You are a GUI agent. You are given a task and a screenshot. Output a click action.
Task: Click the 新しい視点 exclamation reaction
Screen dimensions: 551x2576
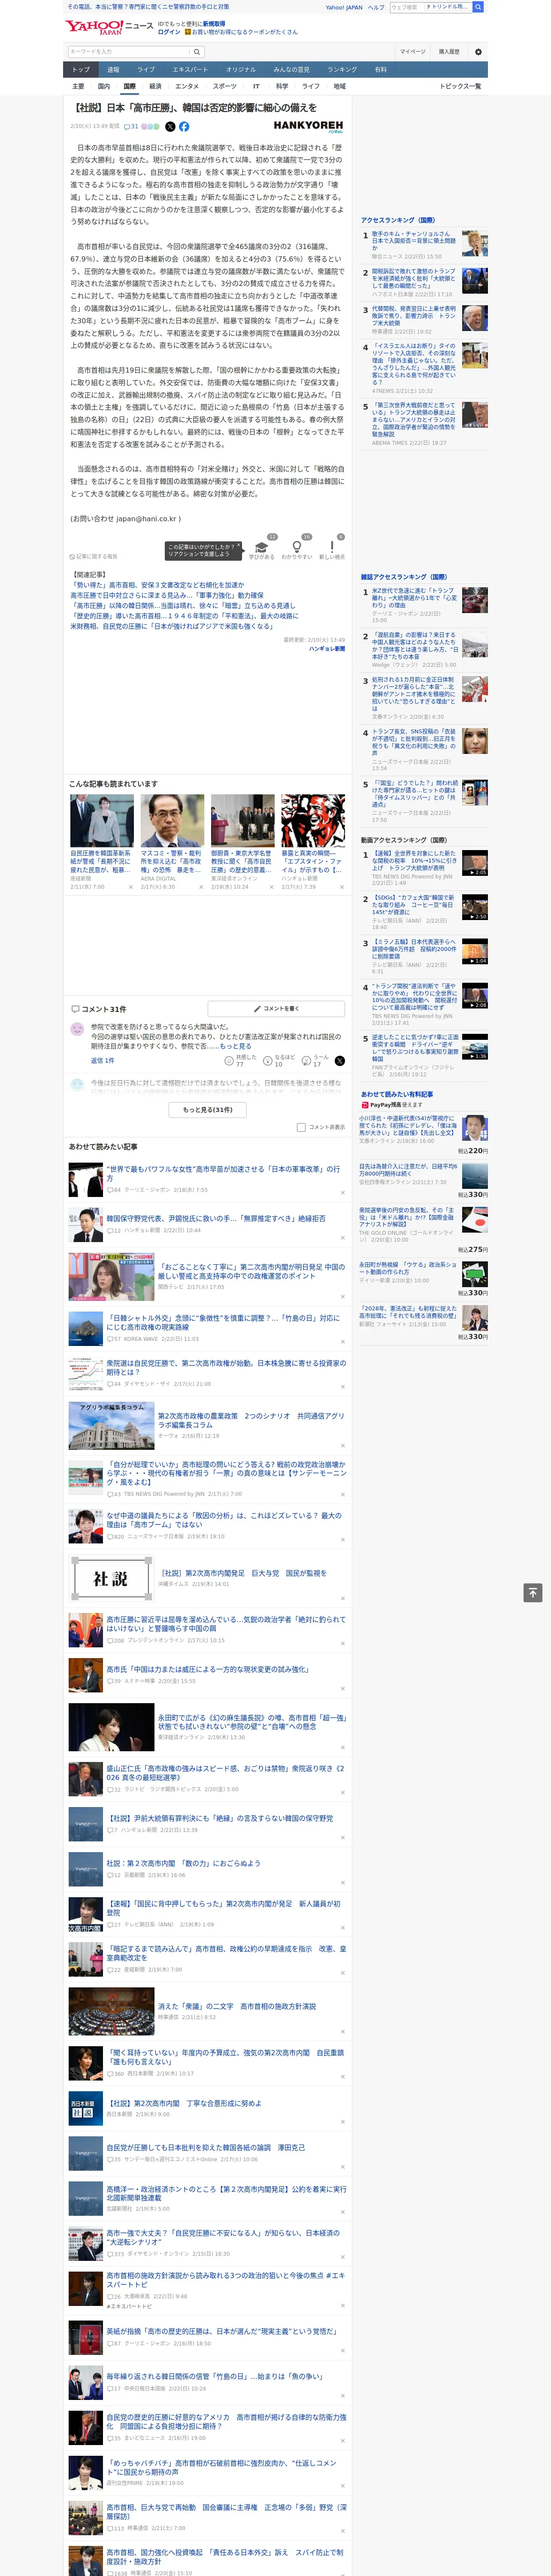[x=332, y=548]
